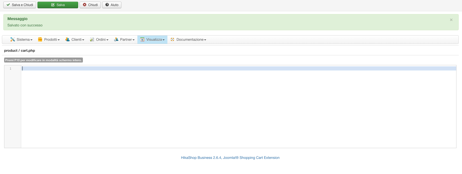
Task: Expand the Clienti dropdown caret
Action: 83,40
